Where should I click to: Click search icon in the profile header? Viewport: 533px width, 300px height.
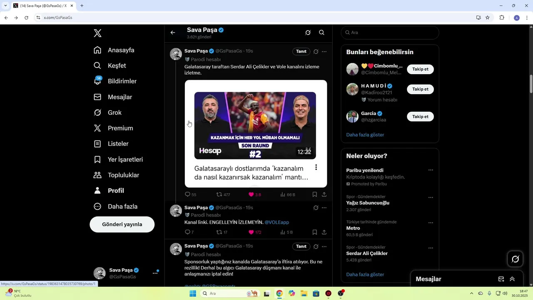(x=321, y=32)
